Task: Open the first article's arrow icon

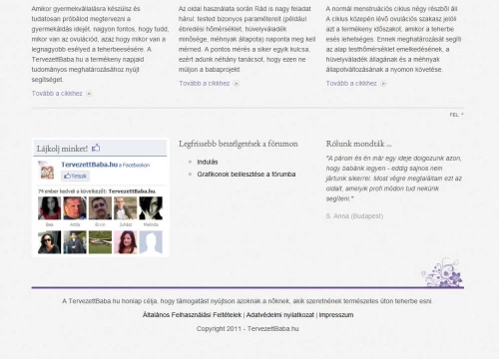Action: coord(89,94)
